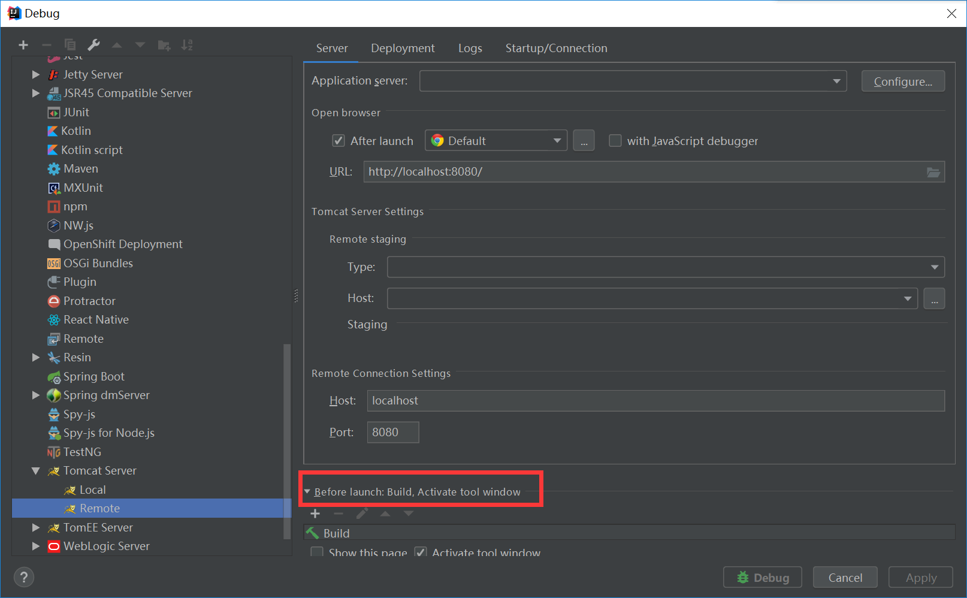Viewport: 967px width, 598px height.
Task: Add a new run configuration
Action: pyautogui.click(x=23, y=44)
